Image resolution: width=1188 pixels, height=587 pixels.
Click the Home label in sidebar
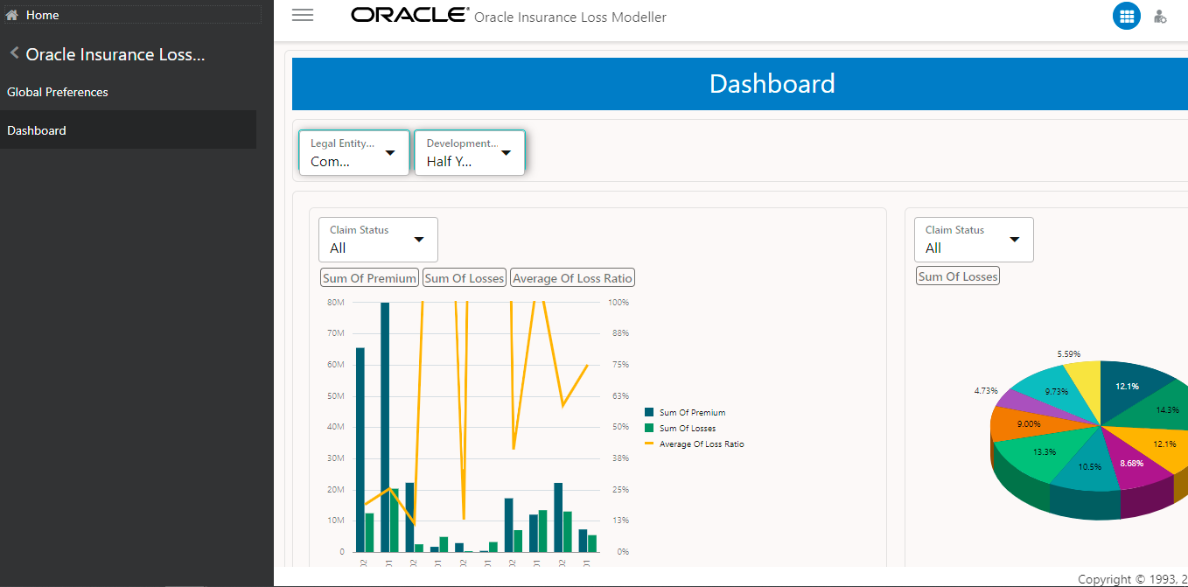click(43, 15)
